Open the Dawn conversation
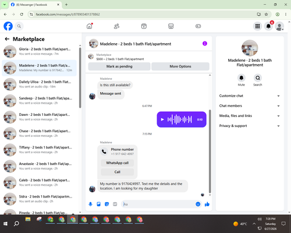Image resolution: width=291 pixels, height=233 pixels. (40, 117)
